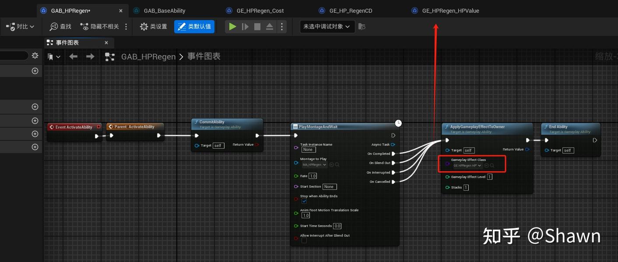
Task: Toggle the 隐藏不相关 (Hide Unrelated) filter
Action: [100, 26]
